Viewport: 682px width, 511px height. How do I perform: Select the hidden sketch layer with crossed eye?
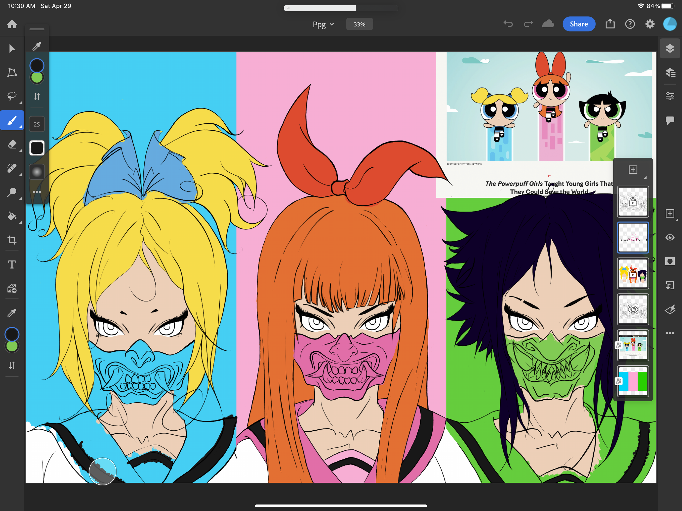coord(633,309)
